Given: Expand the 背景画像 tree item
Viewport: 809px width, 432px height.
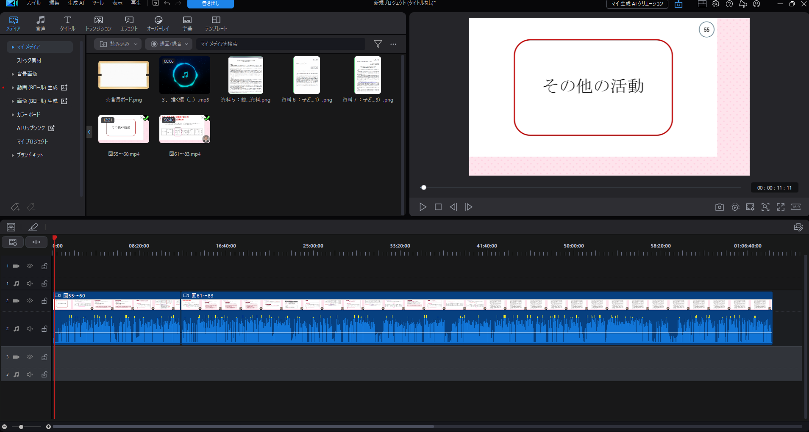Looking at the screenshot, I should [13, 74].
